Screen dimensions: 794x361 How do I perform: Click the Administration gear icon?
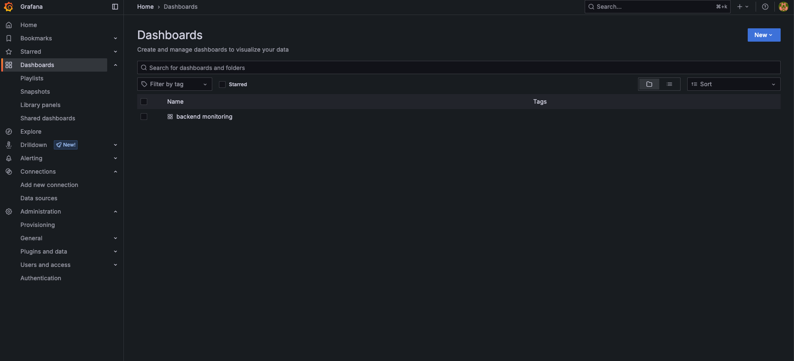click(9, 212)
